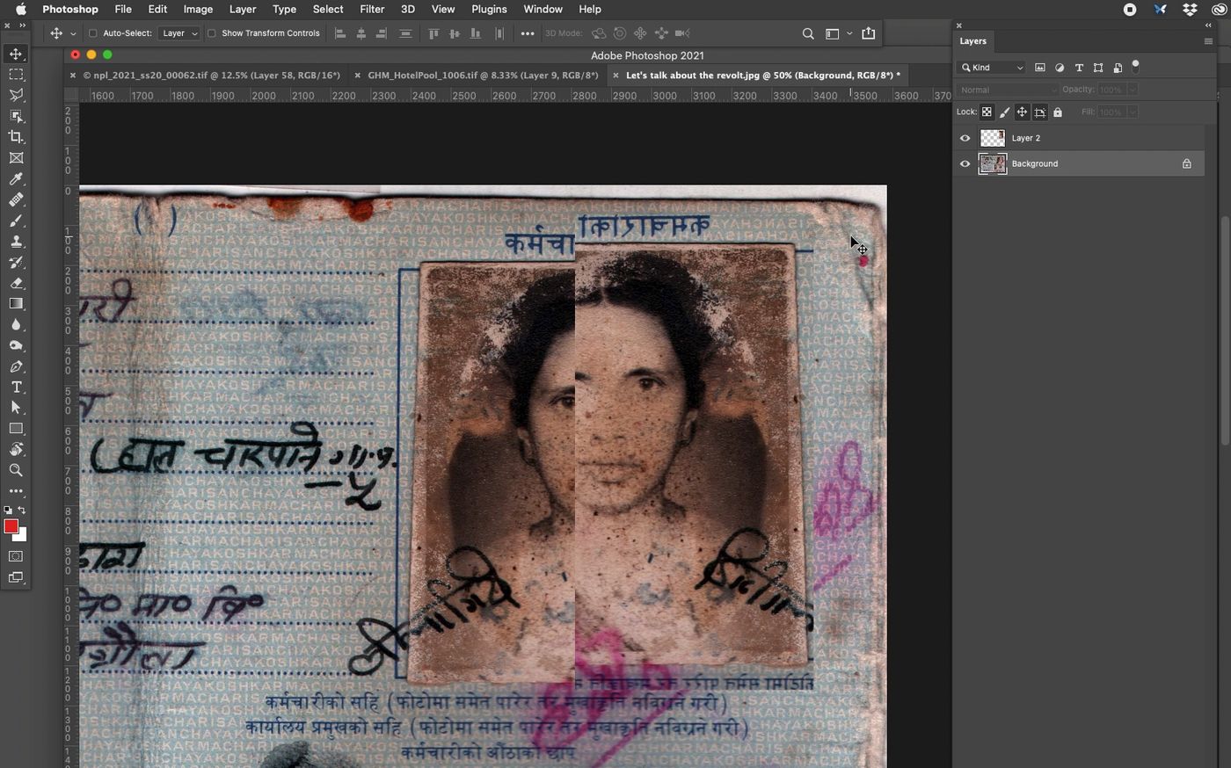Select the Healing Brush tool
The image size is (1231, 768).
pyautogui.click(x=16, y=200)
